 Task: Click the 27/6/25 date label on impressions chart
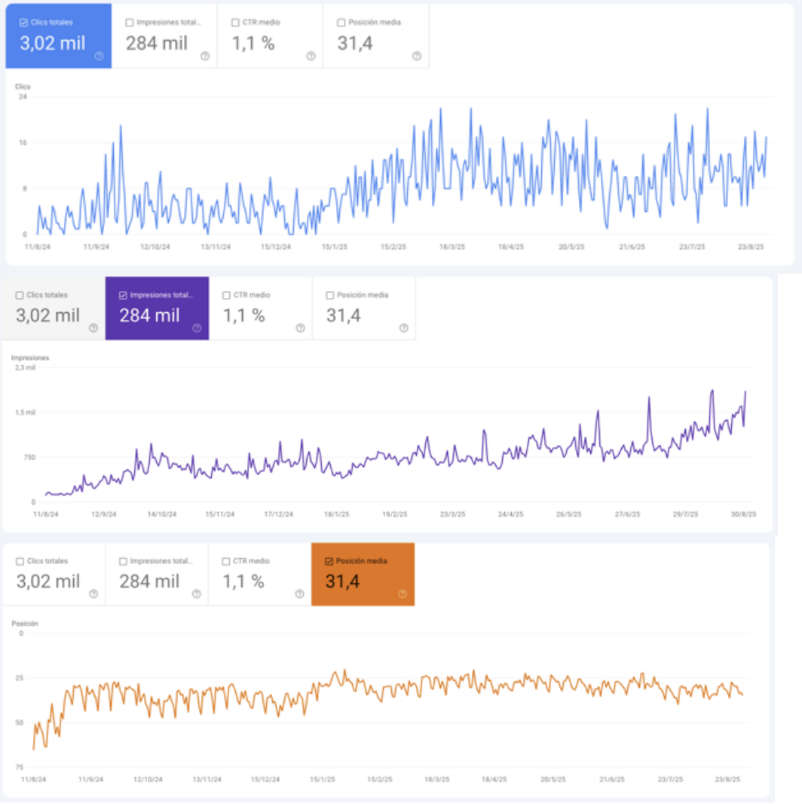coord(627,514)
